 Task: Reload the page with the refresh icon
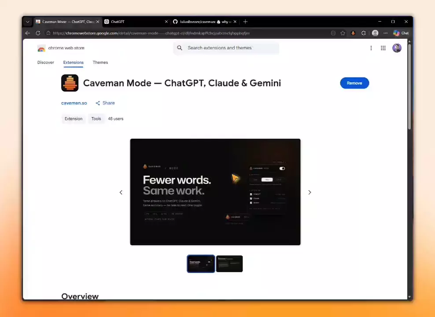click(38, 33)
